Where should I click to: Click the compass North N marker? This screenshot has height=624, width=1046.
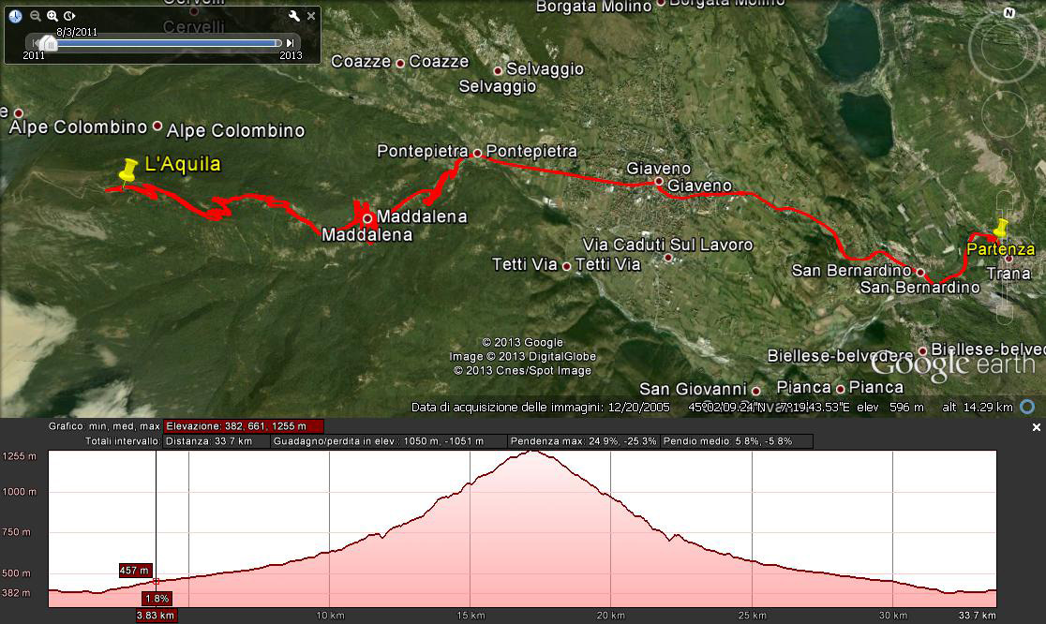(x=1009, y=13)
